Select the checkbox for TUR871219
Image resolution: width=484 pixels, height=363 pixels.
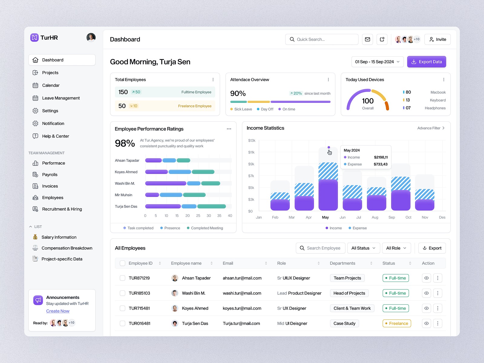click(x=123, y=278)
